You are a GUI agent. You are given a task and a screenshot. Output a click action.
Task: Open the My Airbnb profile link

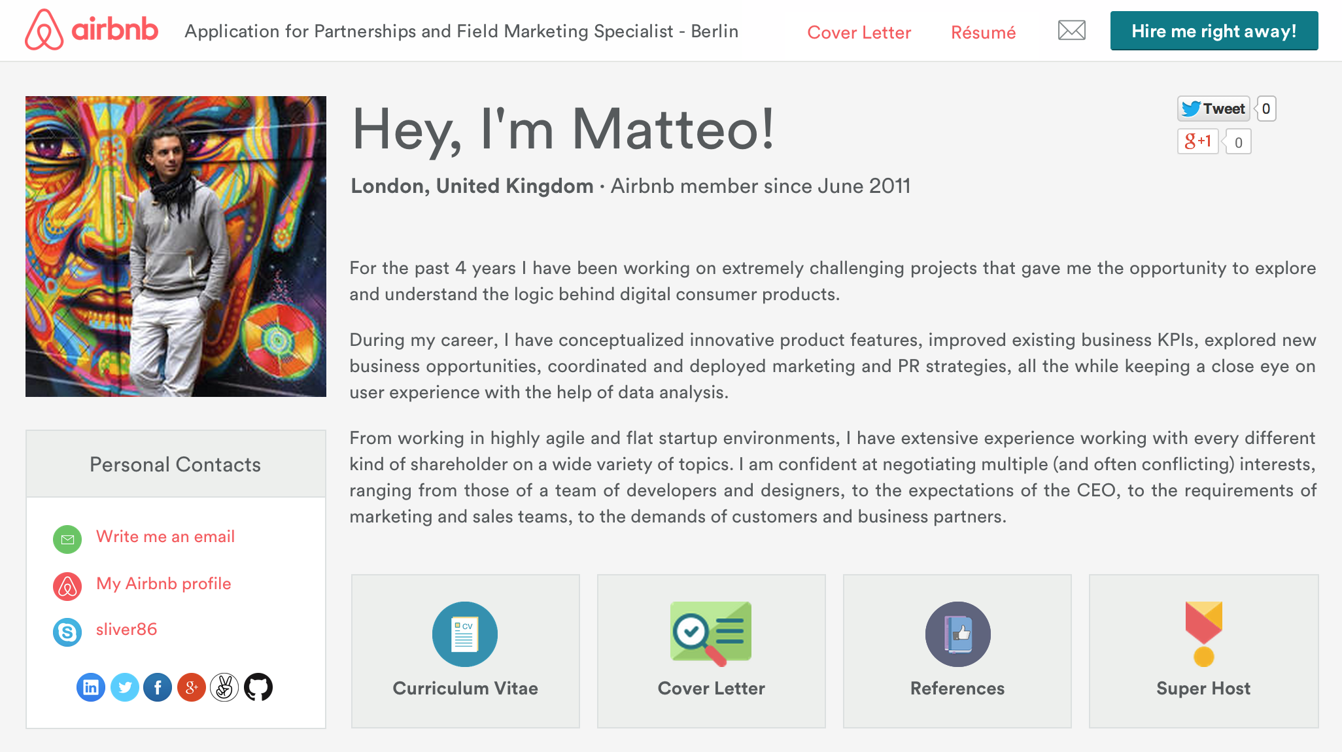[163, 583]
